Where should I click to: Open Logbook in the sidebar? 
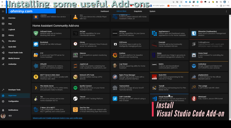[x=15, y=30]
